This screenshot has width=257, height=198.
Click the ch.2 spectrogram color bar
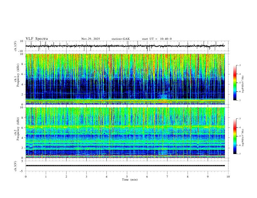click(235, 136)
